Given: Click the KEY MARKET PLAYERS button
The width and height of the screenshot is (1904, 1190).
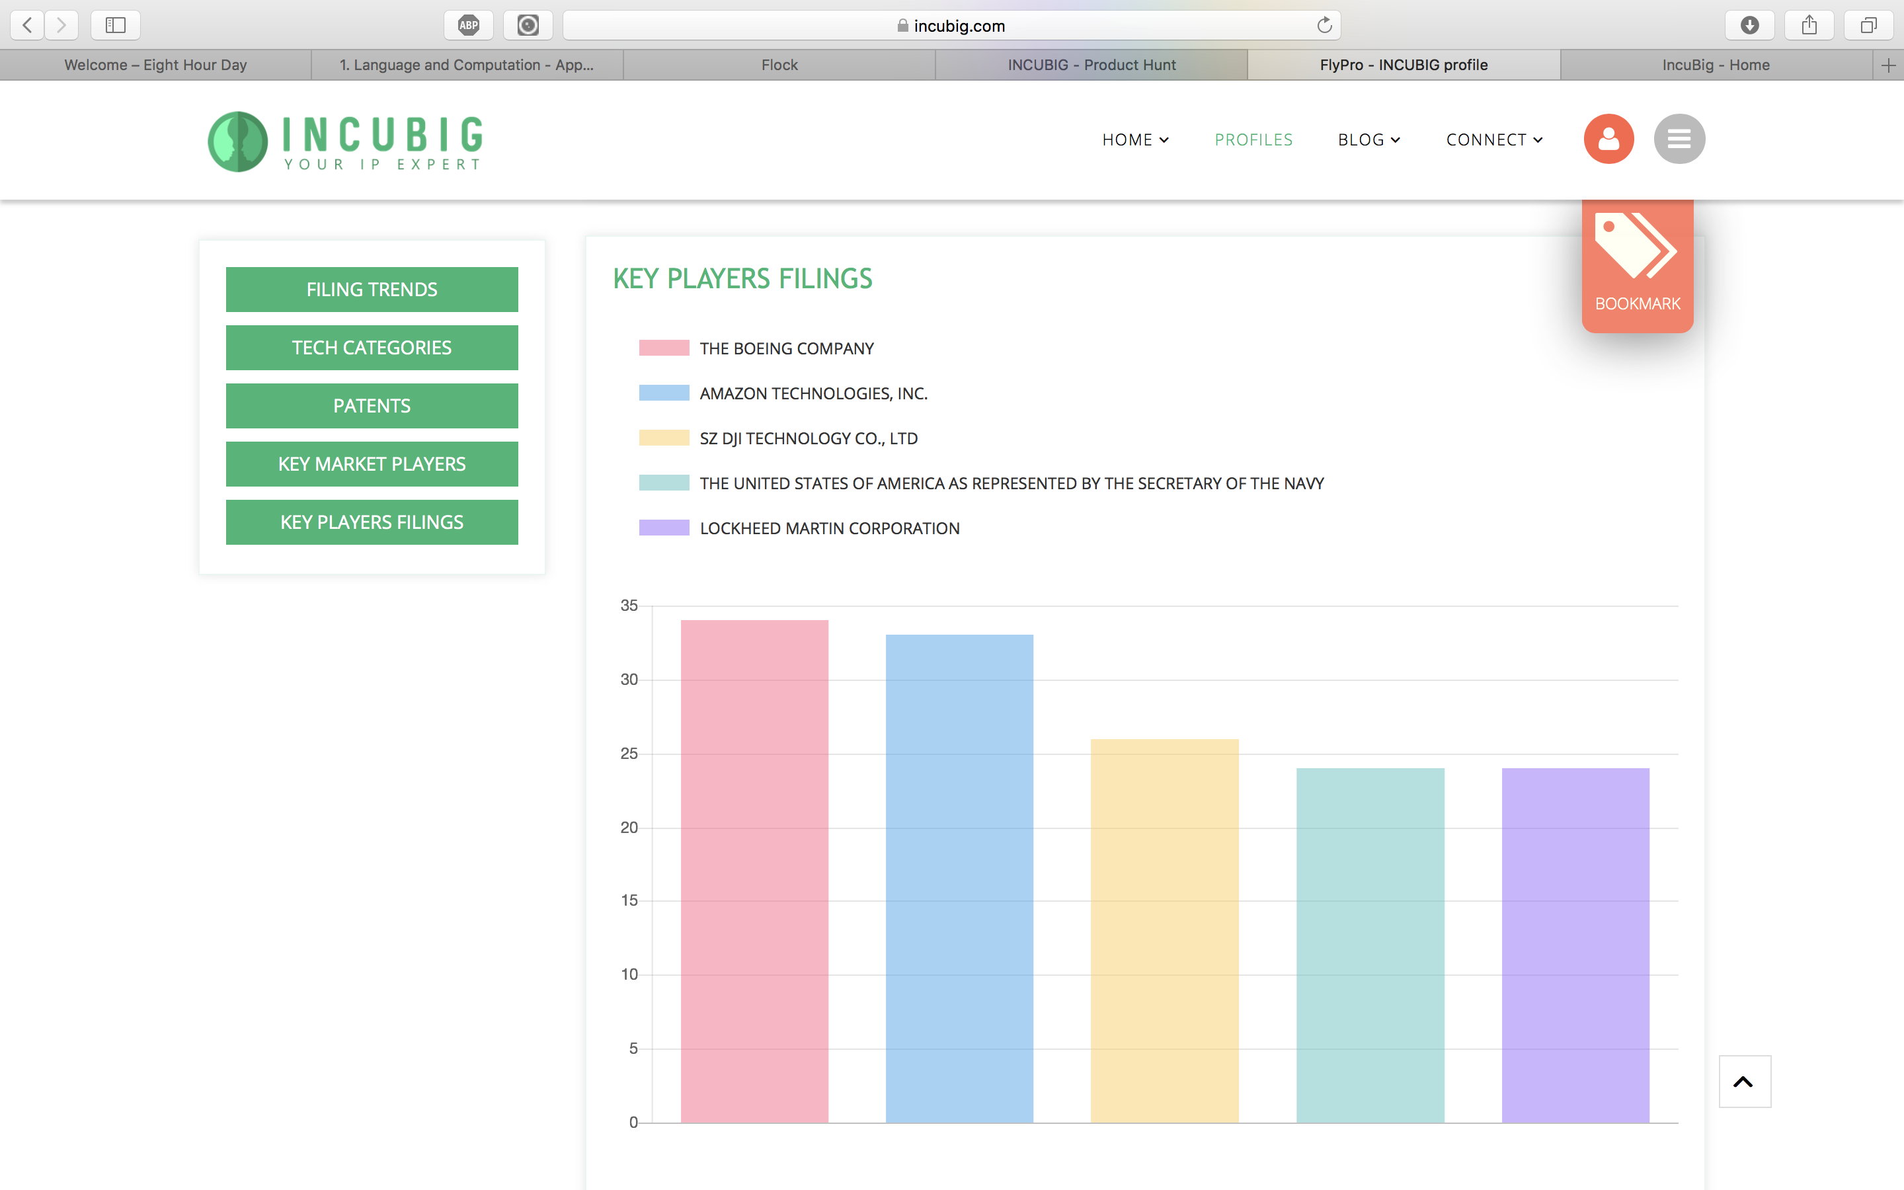Looking at the screenshot, I should (x=372, y=463).
